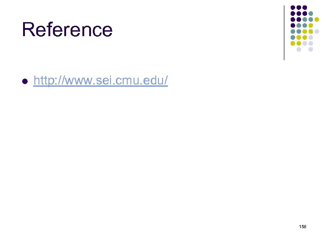
Task: Click the lowest dark purple dot
Action: 293,25
